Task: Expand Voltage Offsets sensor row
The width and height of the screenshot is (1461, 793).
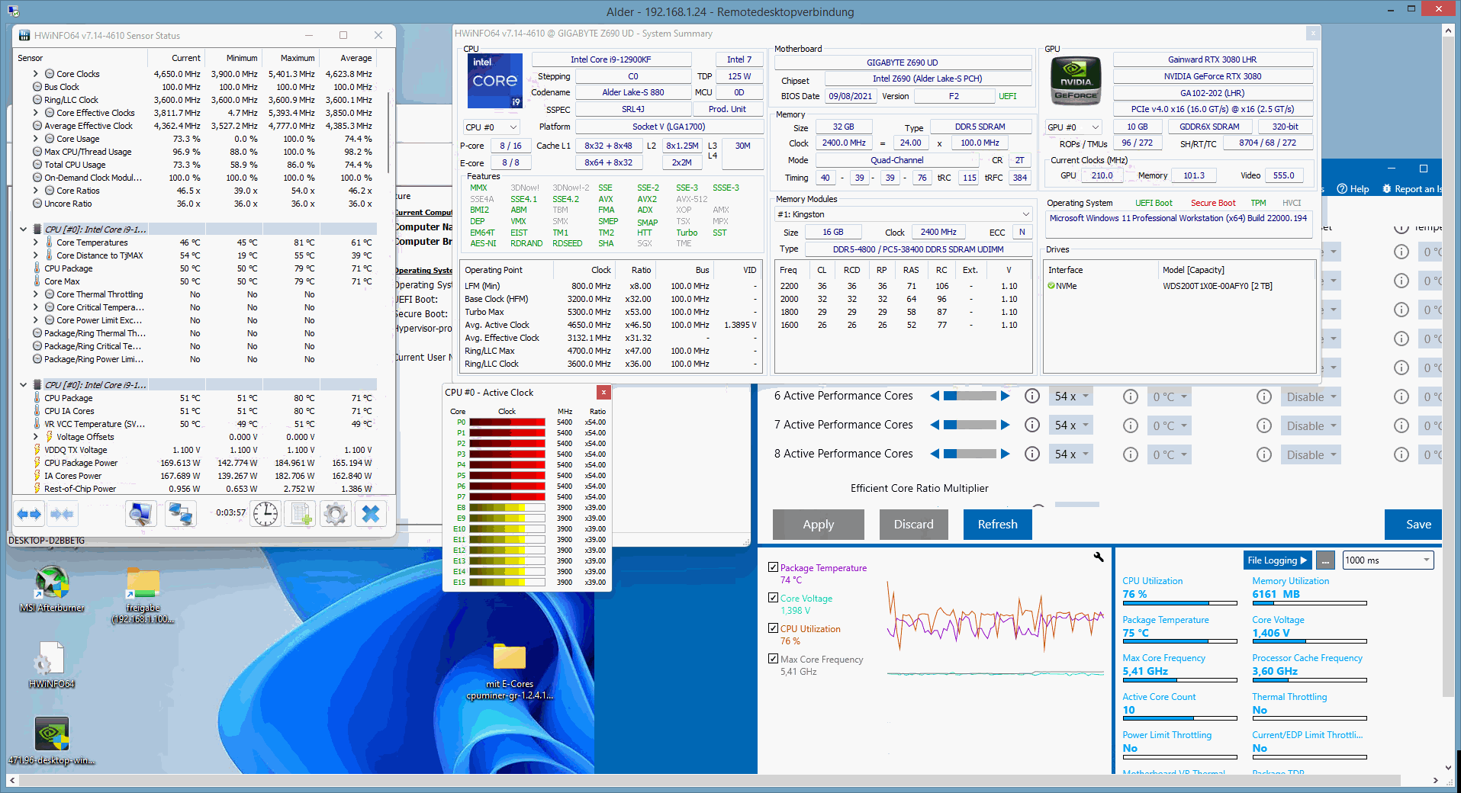Action: tap(35, 437)
